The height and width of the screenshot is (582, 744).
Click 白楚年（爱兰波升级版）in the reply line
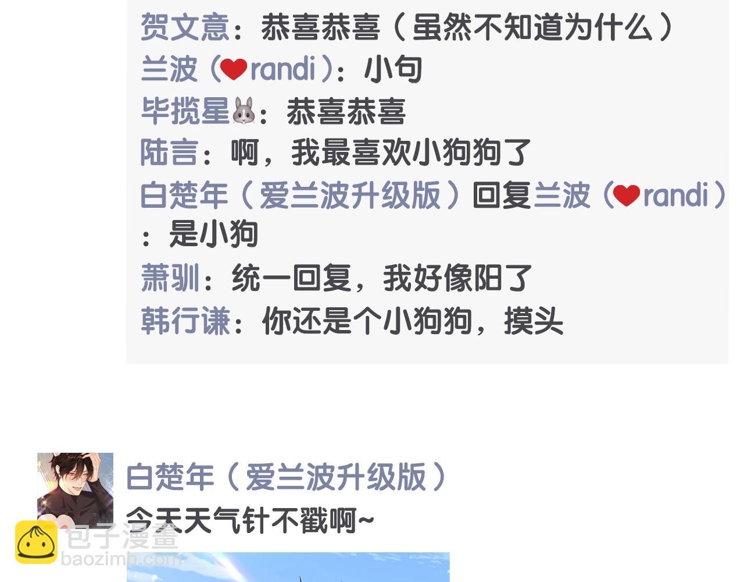point(301,195)
